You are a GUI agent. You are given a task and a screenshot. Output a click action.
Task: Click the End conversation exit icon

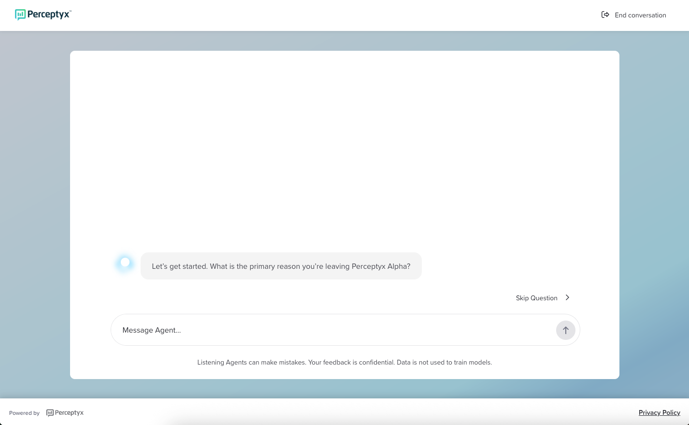point(605,15)
